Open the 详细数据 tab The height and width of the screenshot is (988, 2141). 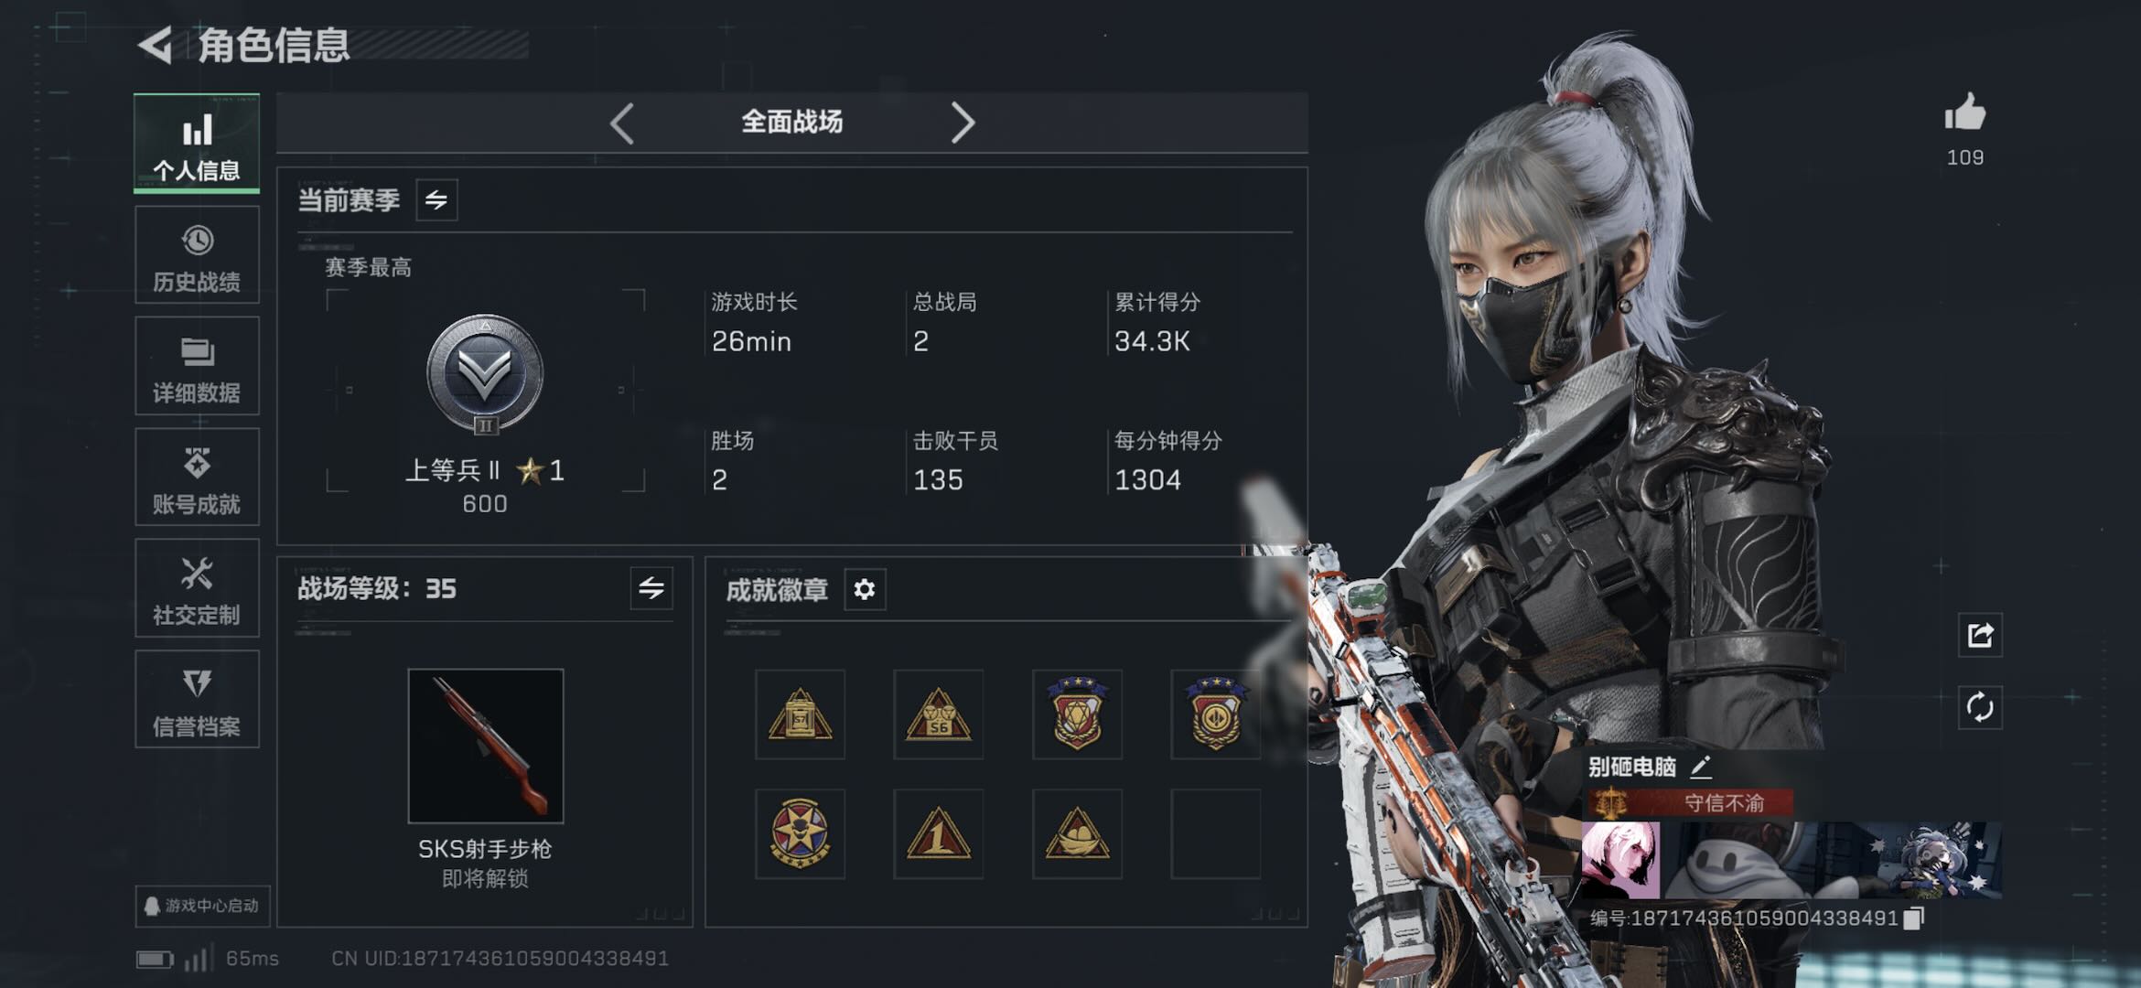197,366
